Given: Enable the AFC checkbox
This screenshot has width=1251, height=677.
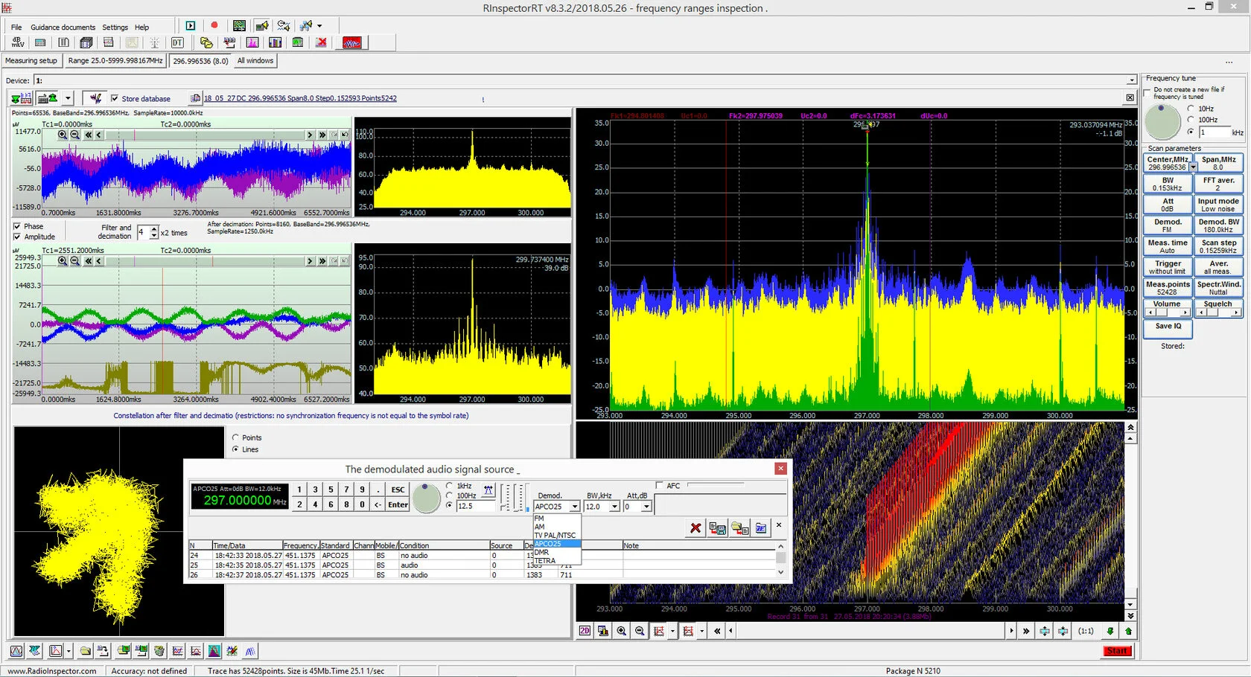Looking at the screenshot, I should [x=660, y=486].
